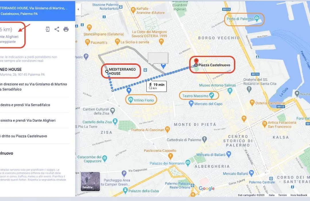Screen dimensions: 310x201
Task: Click the 19 min walking route label
Action: point(157,86)
